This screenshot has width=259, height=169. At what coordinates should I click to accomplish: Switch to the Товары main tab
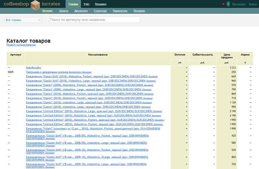(x=73, y=4)
